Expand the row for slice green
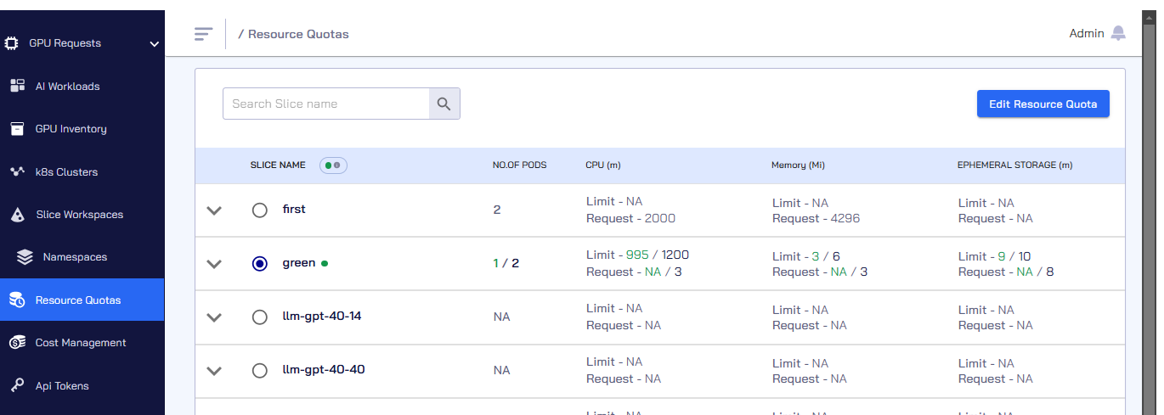The width and height of the screenshot is (1164, 415). 215,264
